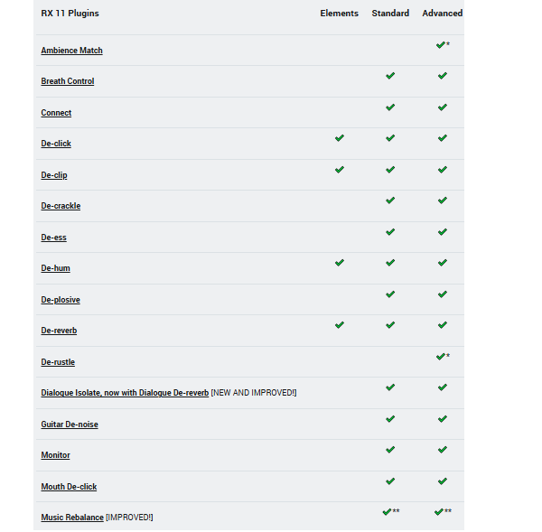Open the Ambience Match plugin link

point(71,51)
